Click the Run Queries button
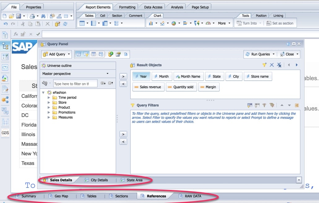This screenshot has height=203, width=319. (259, 54)
